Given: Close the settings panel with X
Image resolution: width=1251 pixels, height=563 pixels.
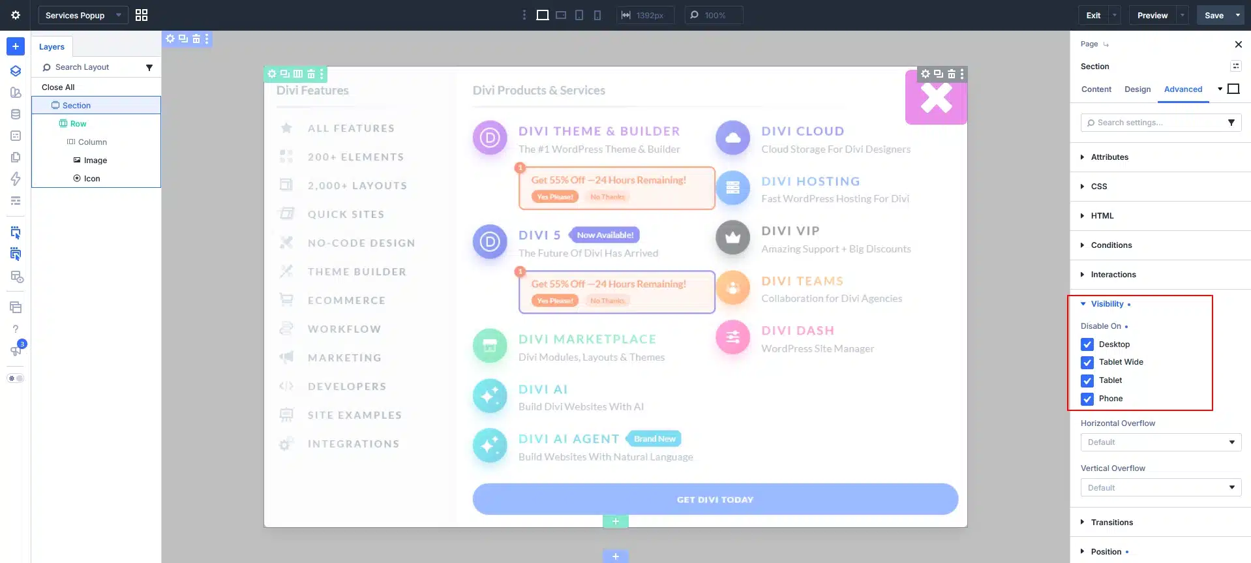Looking at the screenshot, I should tap(1239, 44).
